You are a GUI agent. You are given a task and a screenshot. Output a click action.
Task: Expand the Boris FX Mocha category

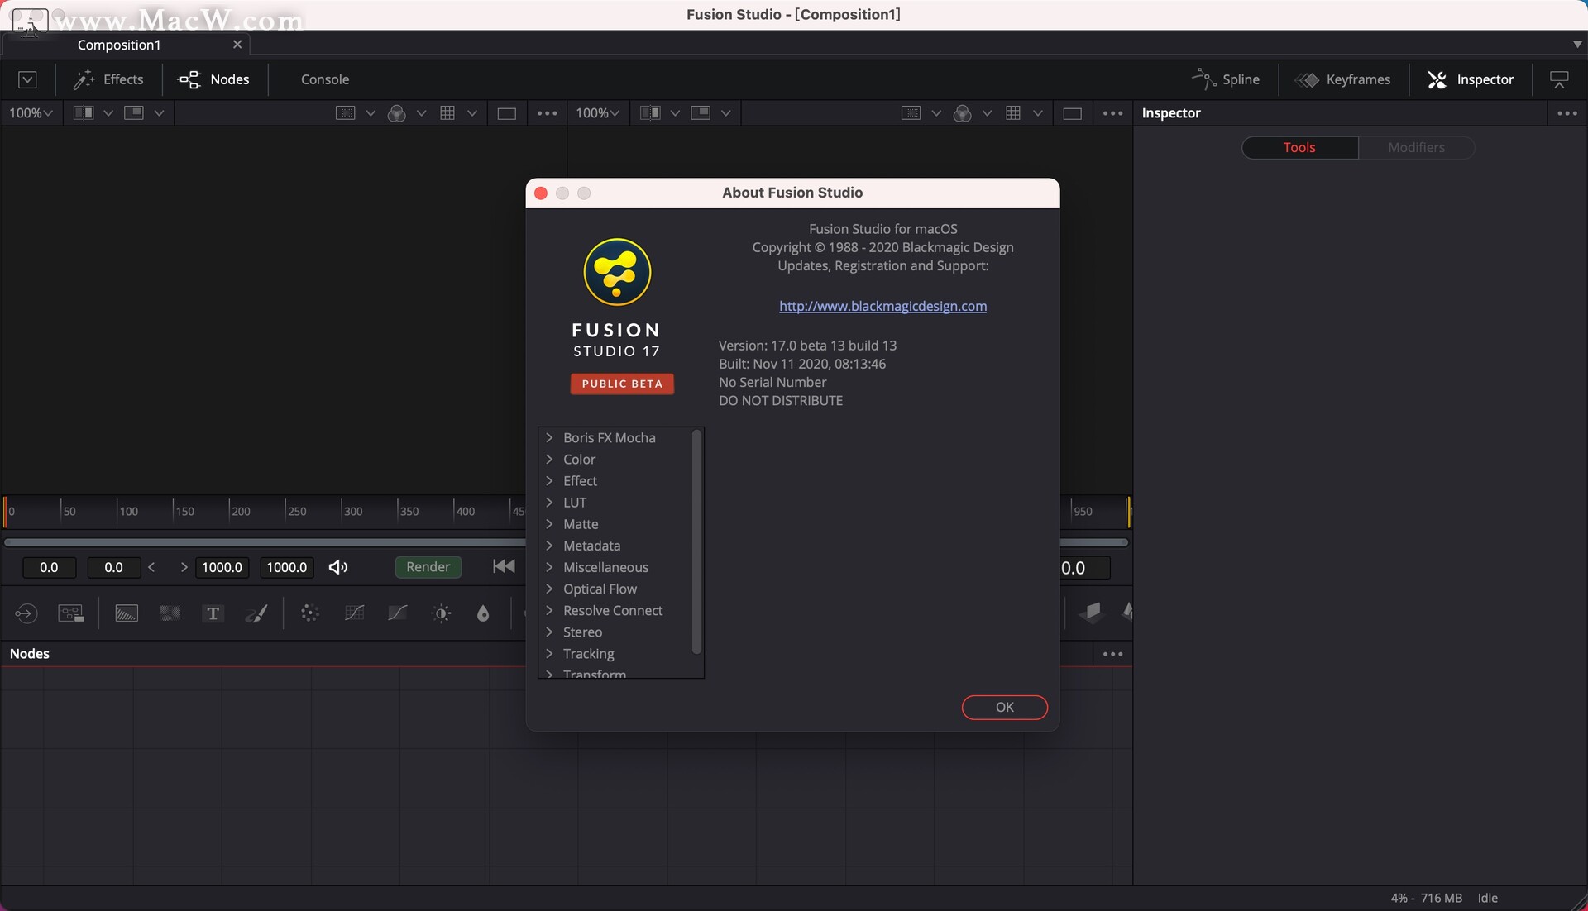click(551, 438)
